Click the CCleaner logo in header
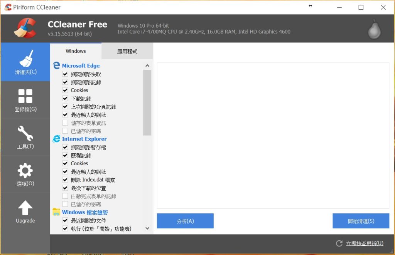Screen dimensions: 395x255 click(25, 28)
